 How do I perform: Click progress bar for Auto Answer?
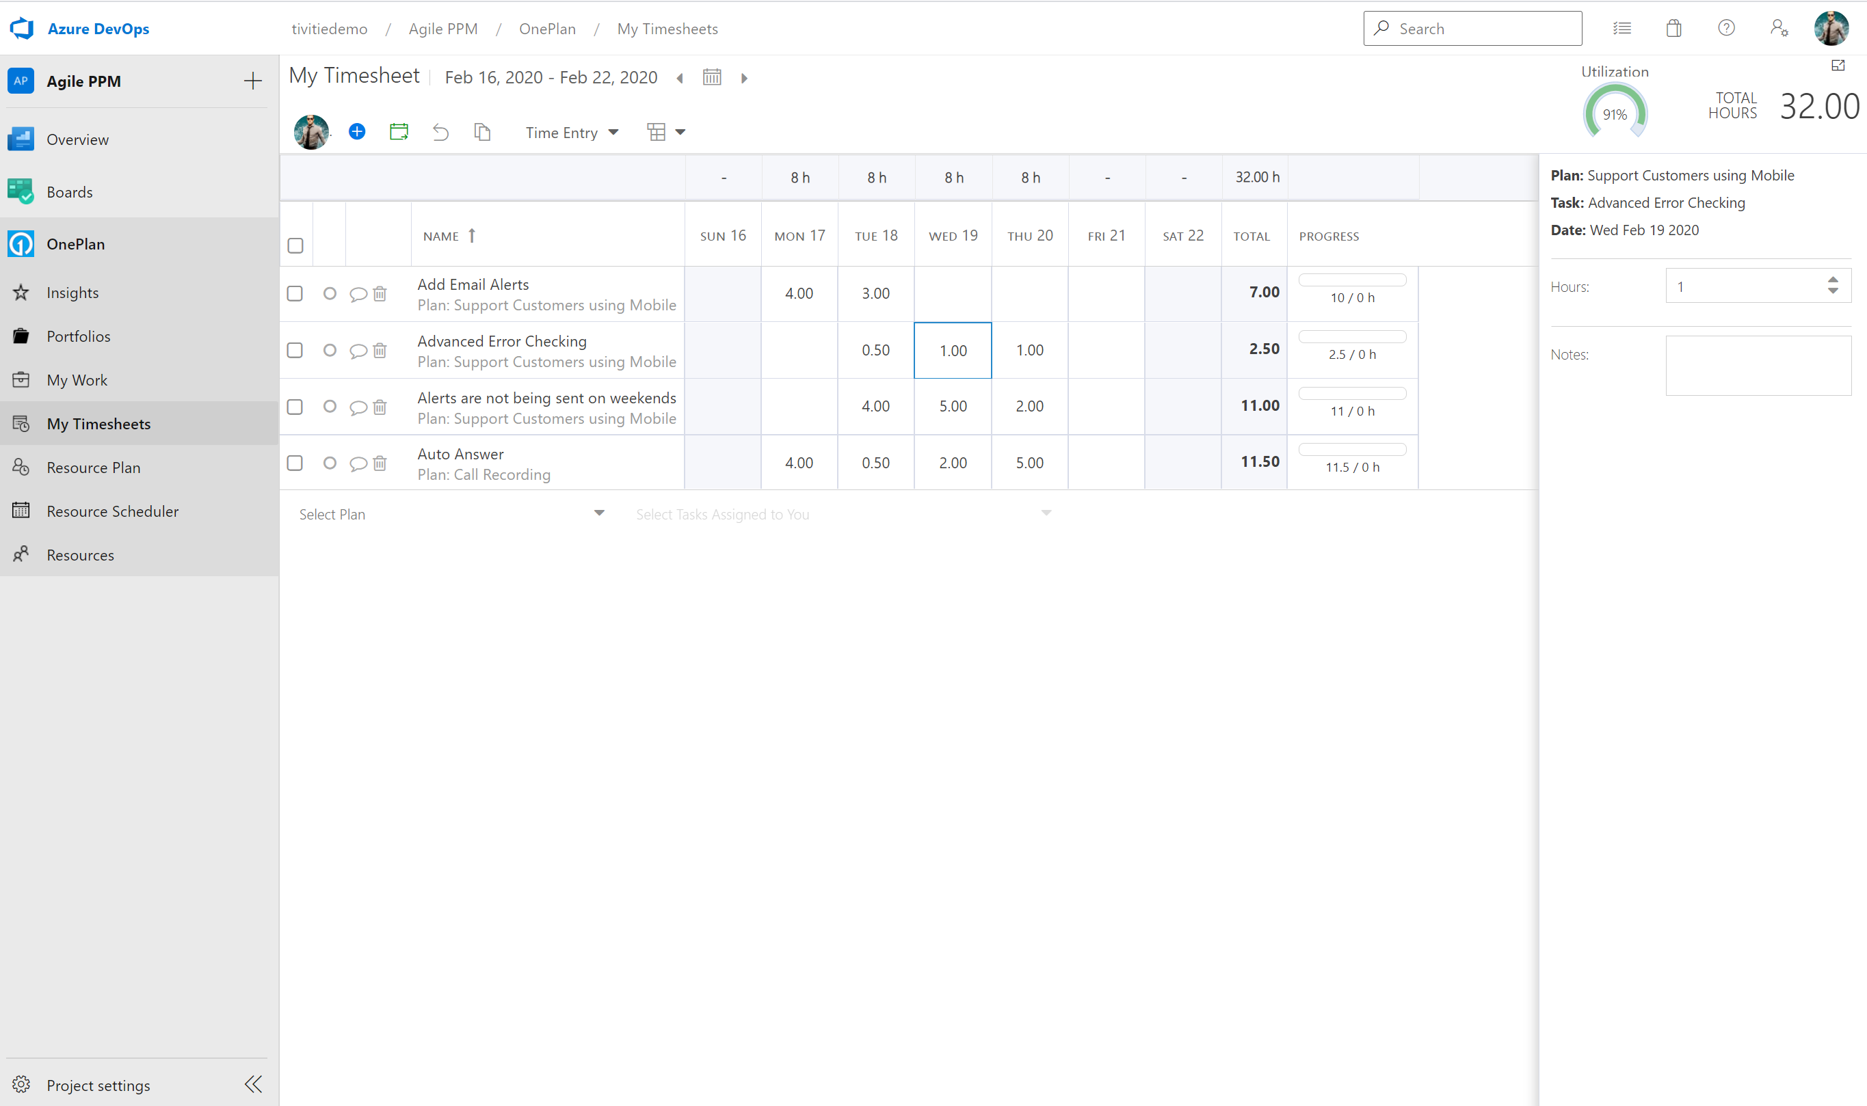point(1352,449)
